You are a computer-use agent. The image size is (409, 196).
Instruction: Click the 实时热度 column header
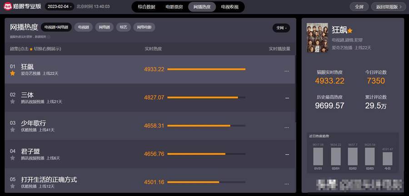pos(154,49)
